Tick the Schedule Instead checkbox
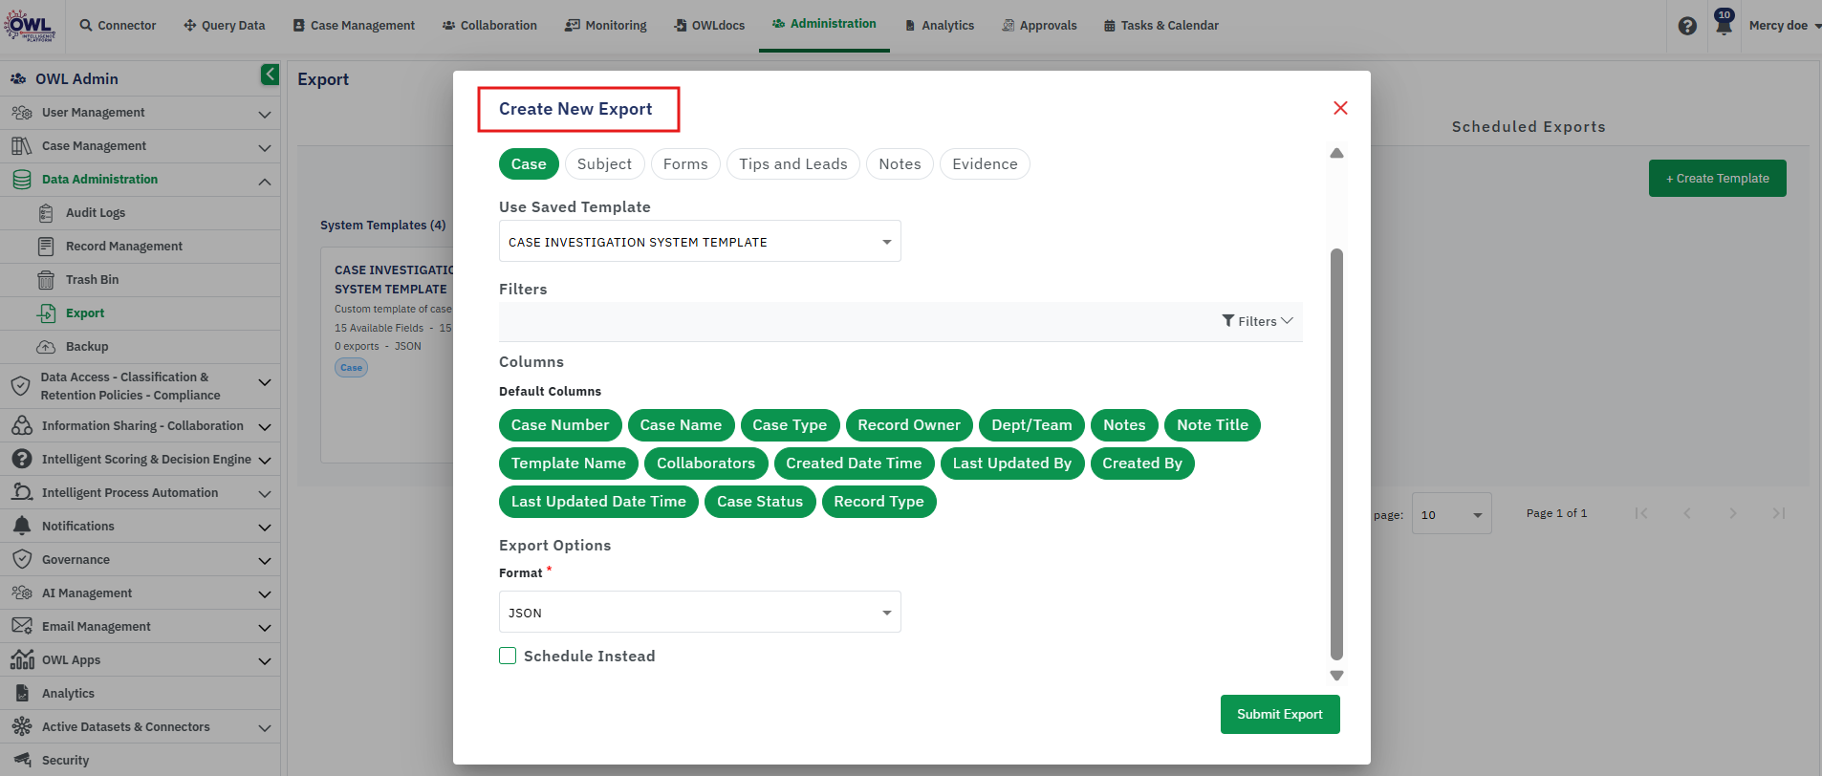Image resolution: width=1822 pixels, height=776 pixels. (x=508, y=656)
